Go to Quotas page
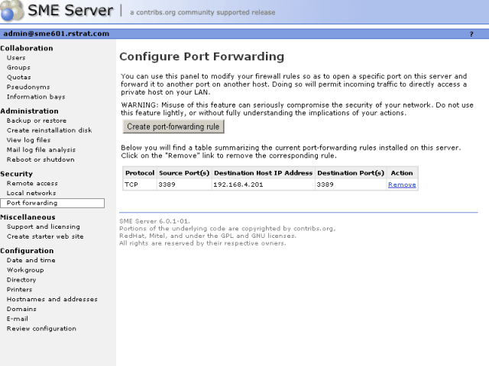Viewport: 489px width, 366px height. click(19, 77)
